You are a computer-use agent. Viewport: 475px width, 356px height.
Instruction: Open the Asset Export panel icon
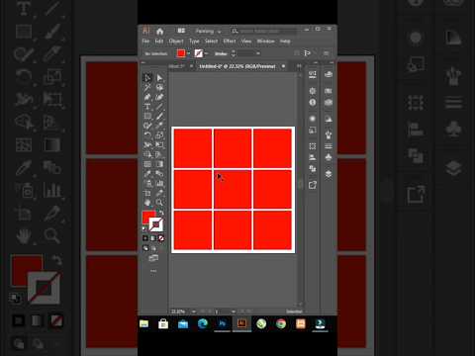[x=313, y=185]
